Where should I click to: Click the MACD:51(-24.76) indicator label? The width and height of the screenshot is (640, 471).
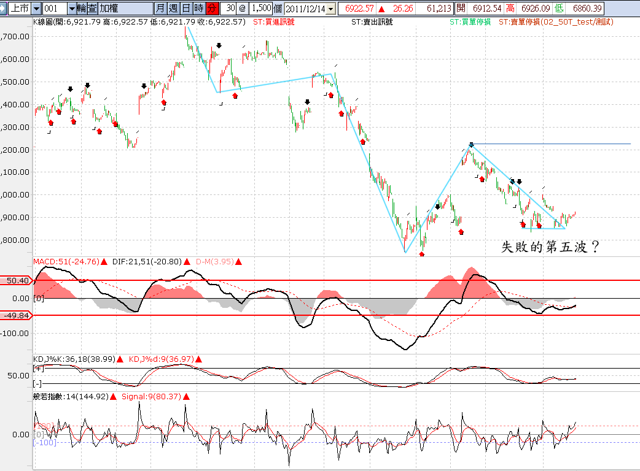[x=66, y=262]
